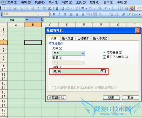Open the 格式 menu
The width and height of the screenshot is (142, 118).
click(x=67, y=2)
